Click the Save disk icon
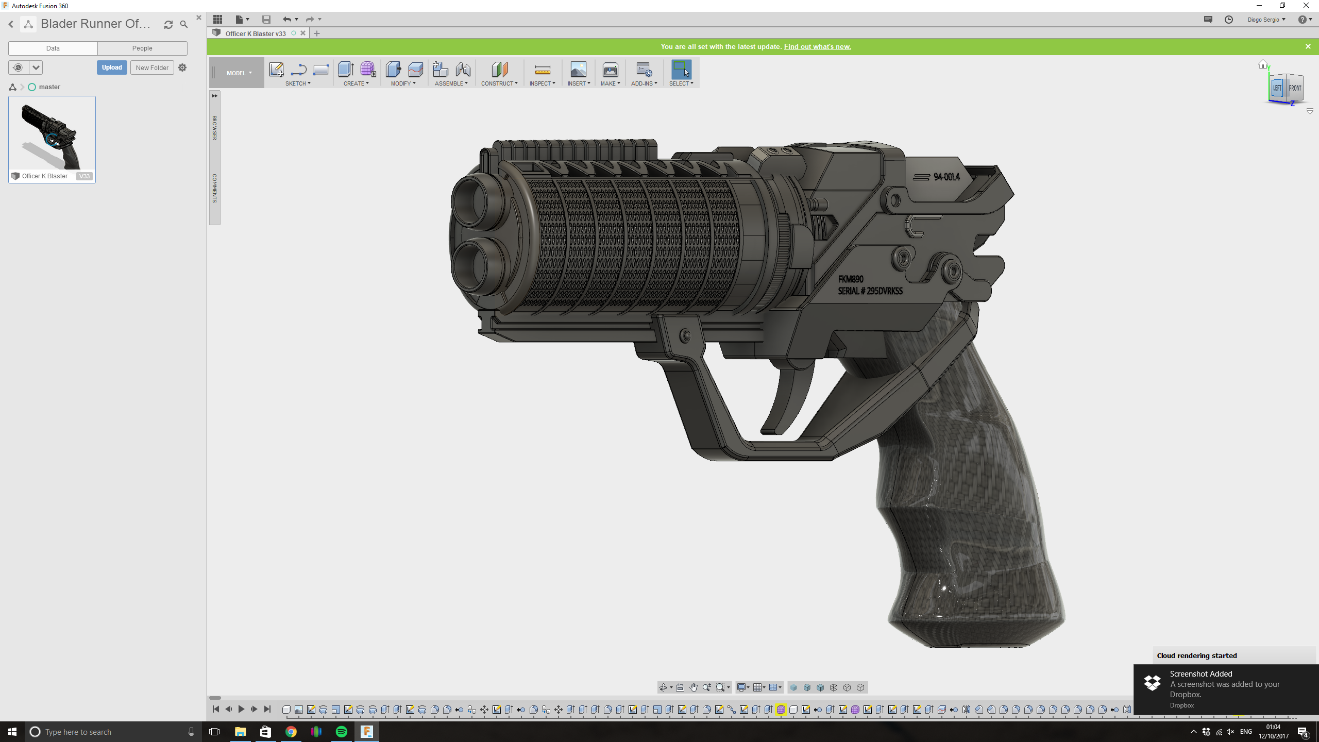Viewport: 1319px width, 742px height. tap(266, 19)
